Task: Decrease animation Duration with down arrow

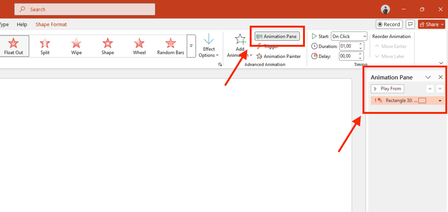Action: 361,48
